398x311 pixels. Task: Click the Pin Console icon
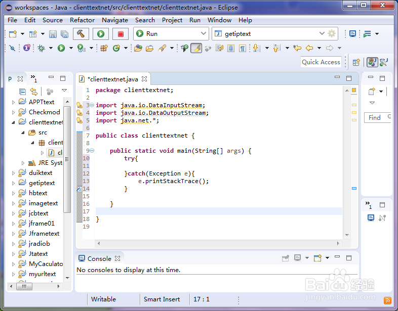(286, 258)
